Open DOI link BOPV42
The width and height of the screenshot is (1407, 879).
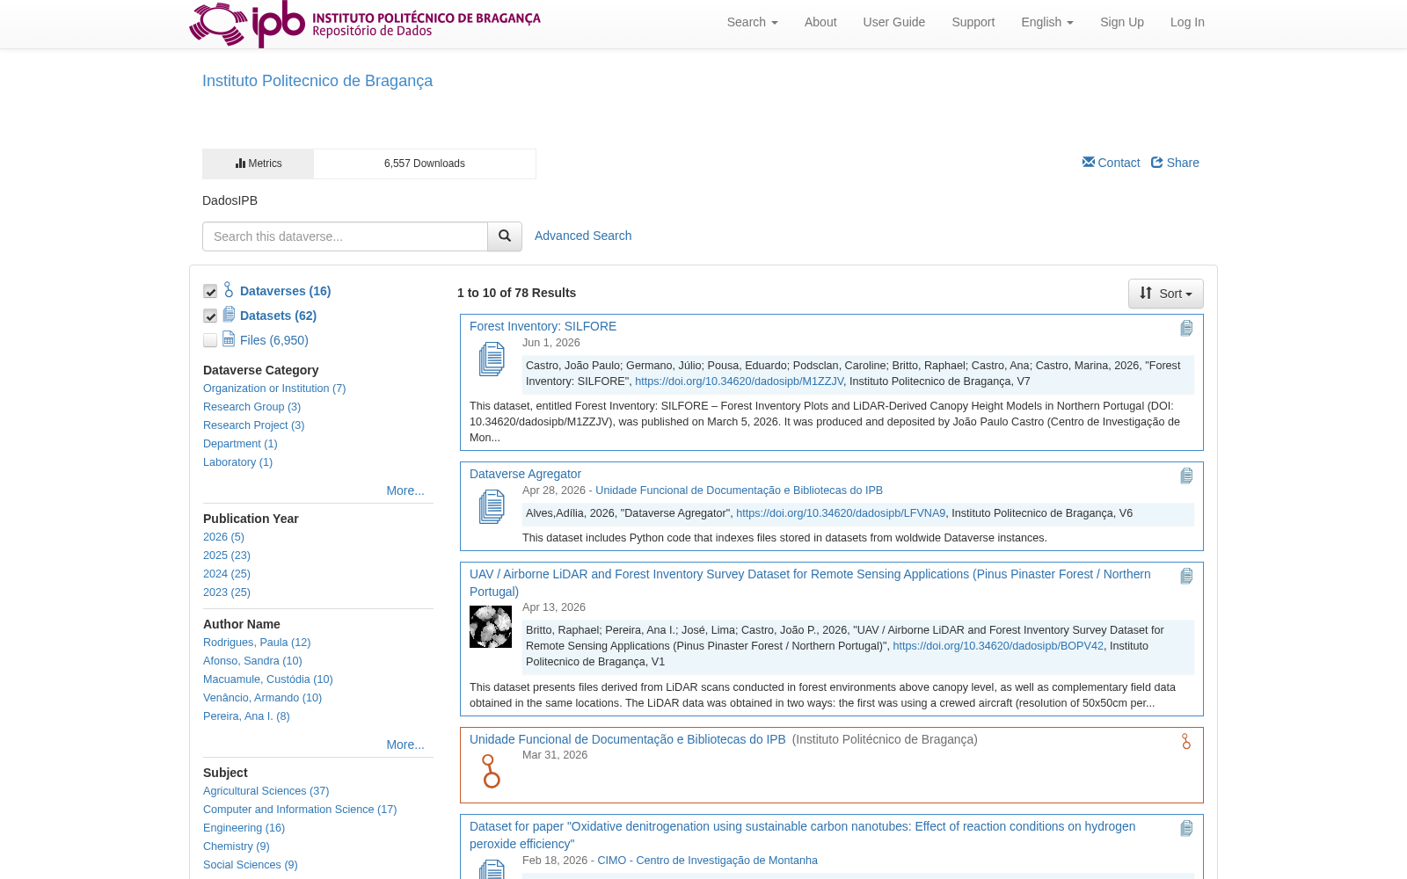pyautogui.click(x=998, y=646)
